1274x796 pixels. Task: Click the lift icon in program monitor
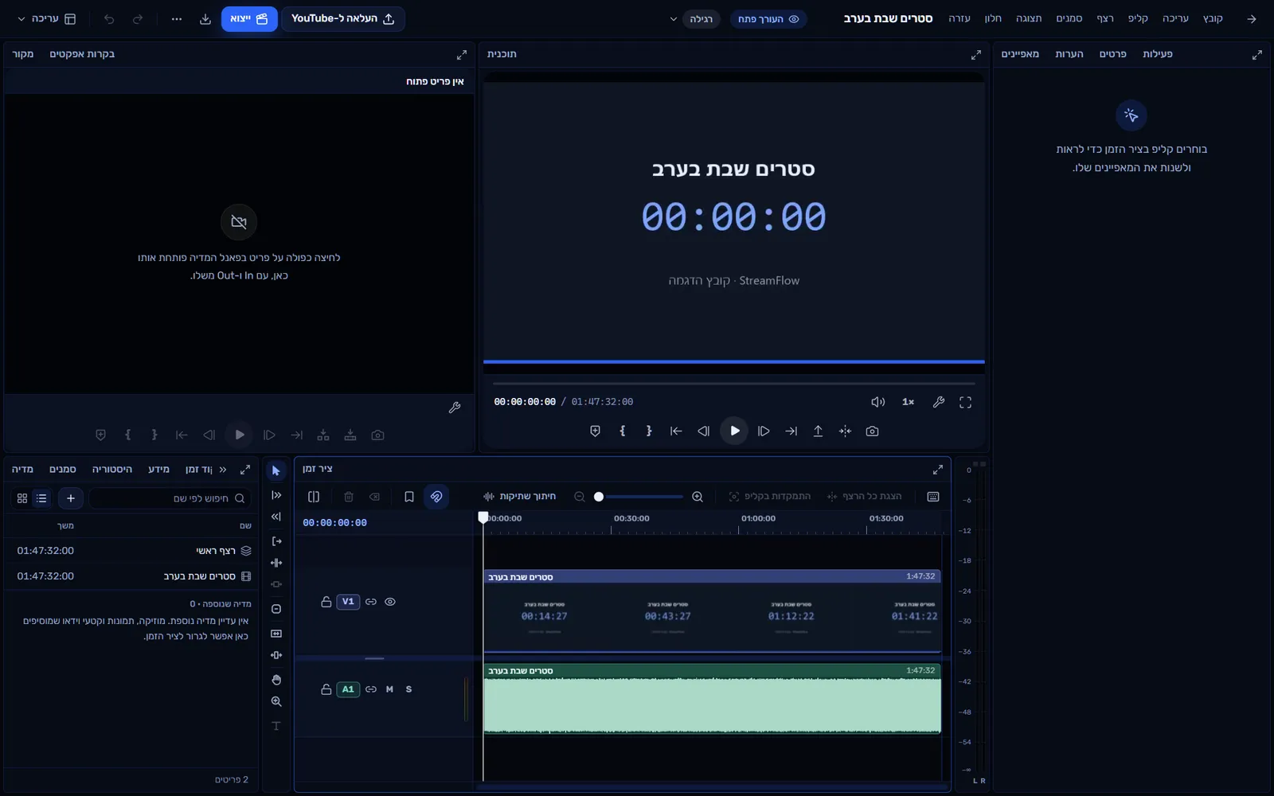818,431
